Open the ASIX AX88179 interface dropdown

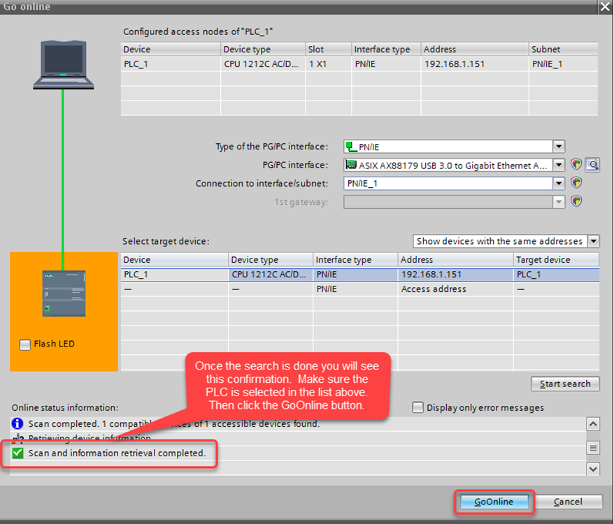(x=558, y=165)
